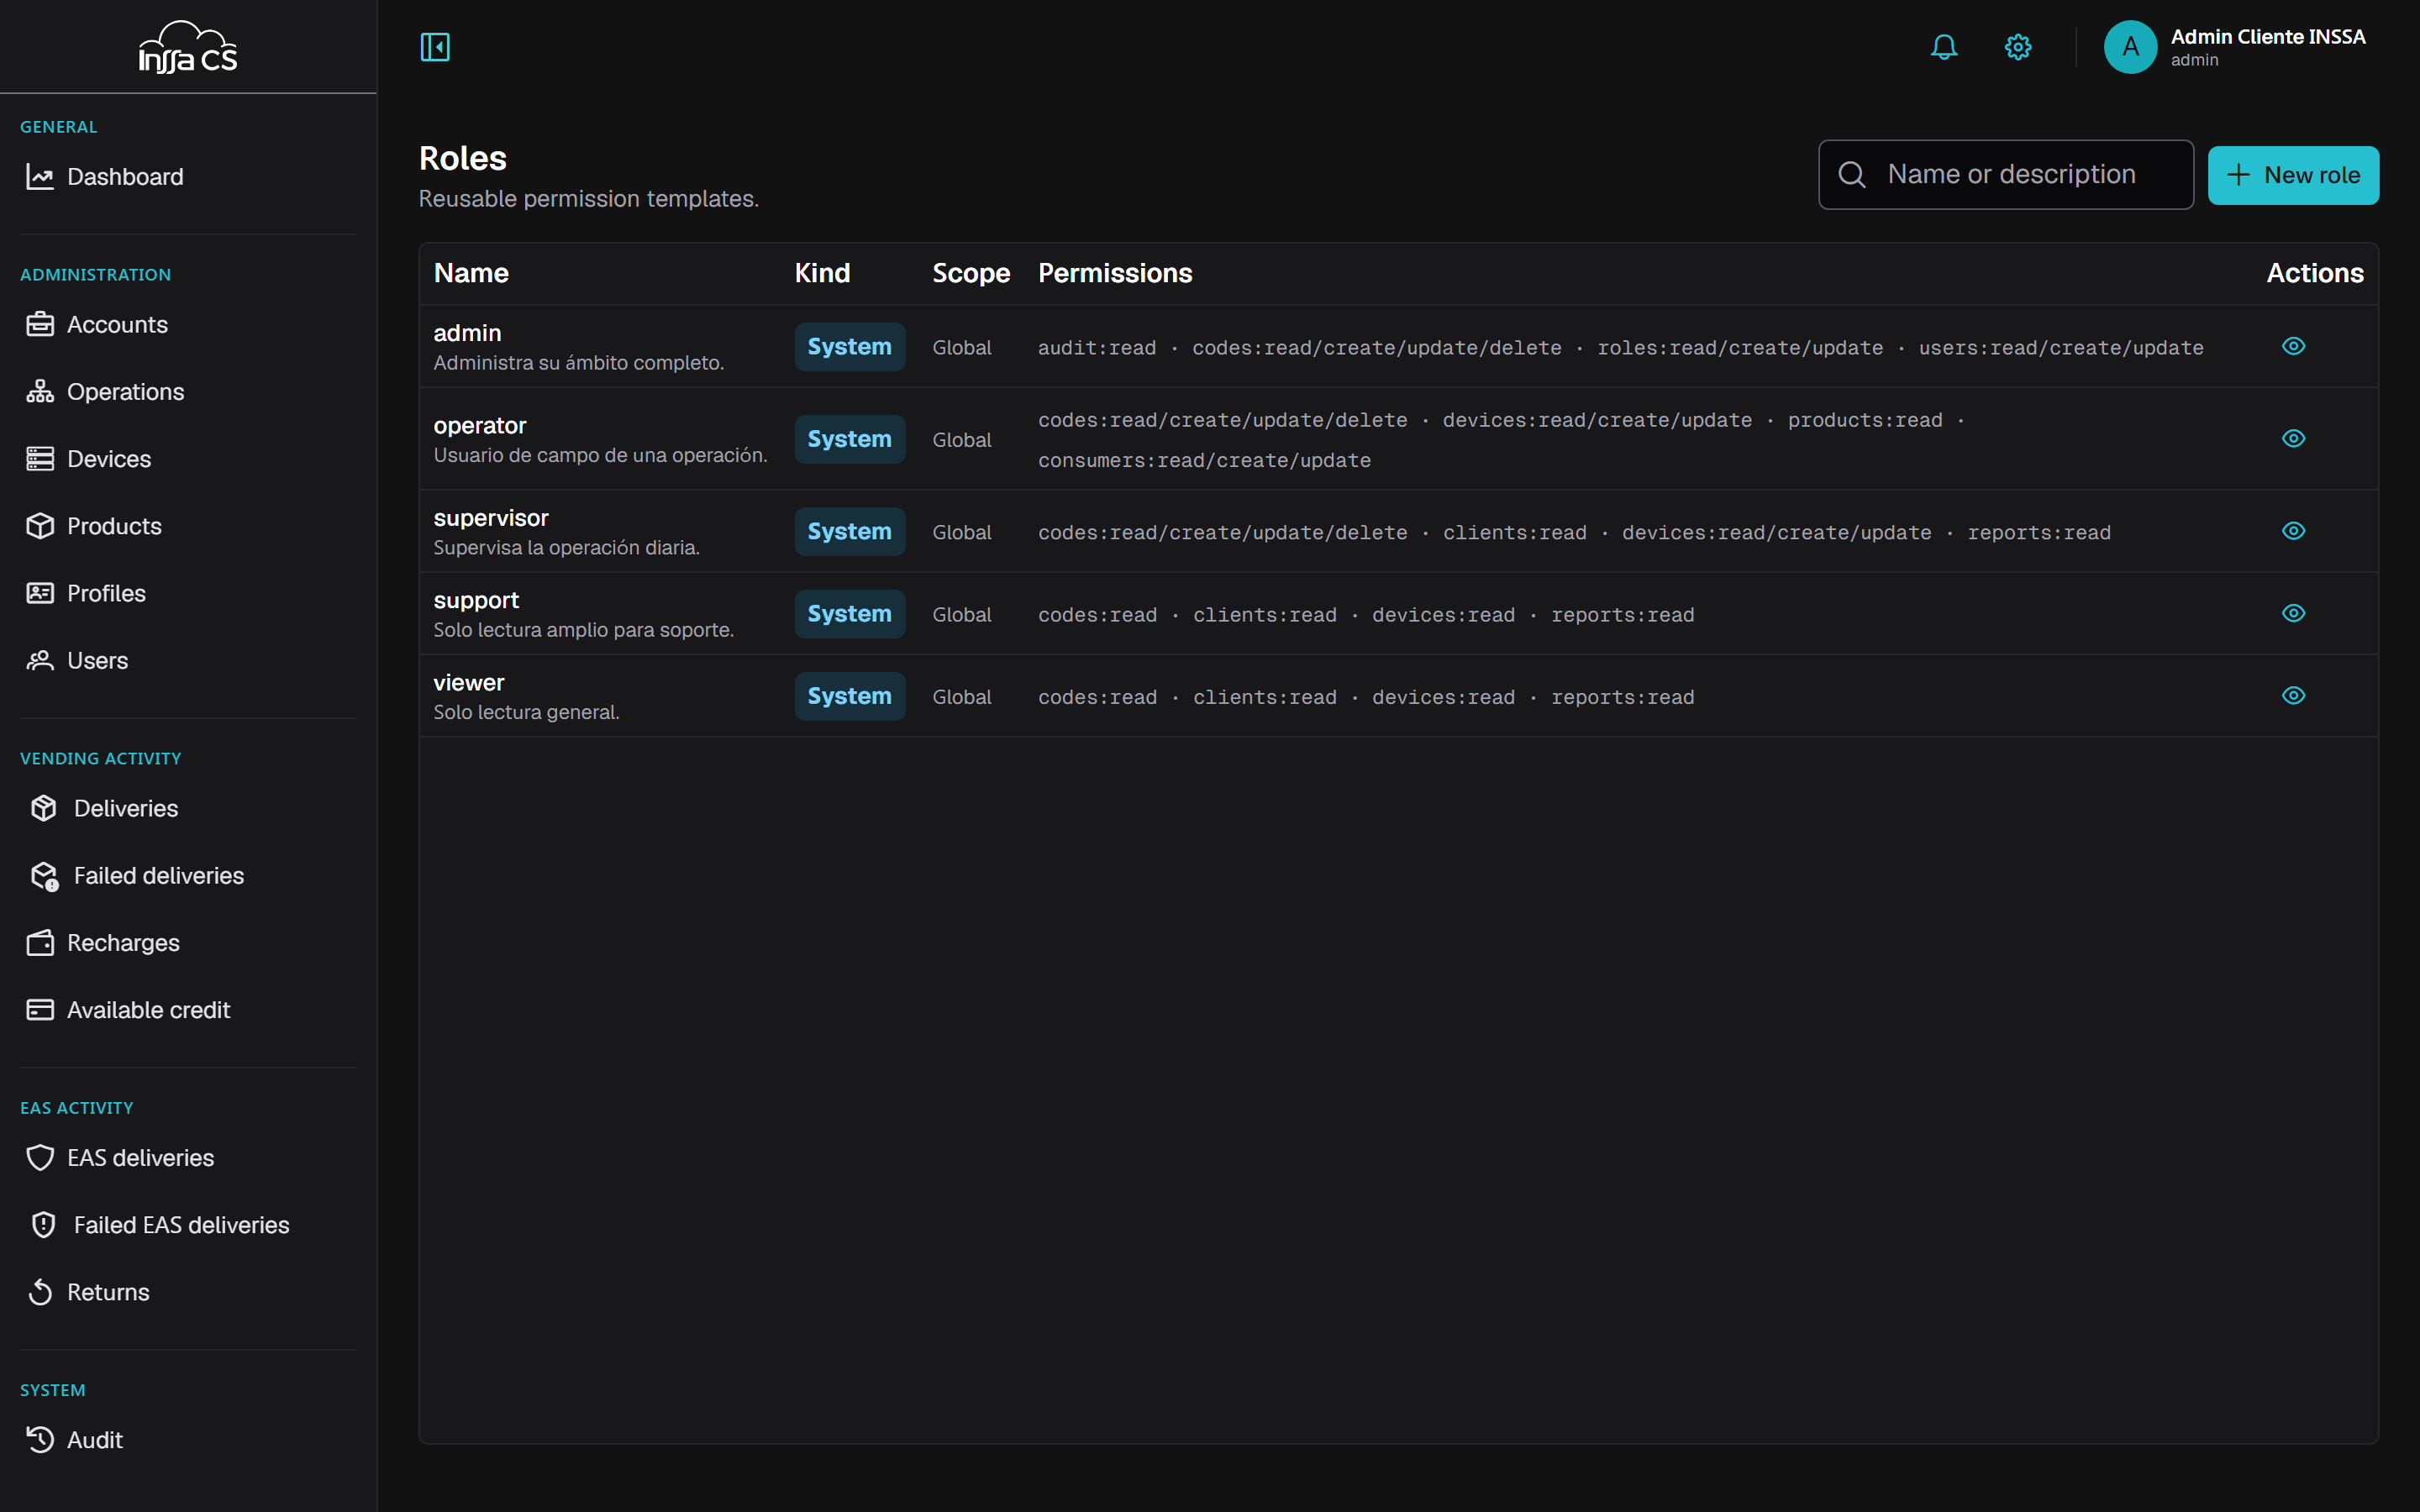Click the Deliveries package icon
The width and height of the screenshot is (2420, 1512).
[x=44, y=808]
